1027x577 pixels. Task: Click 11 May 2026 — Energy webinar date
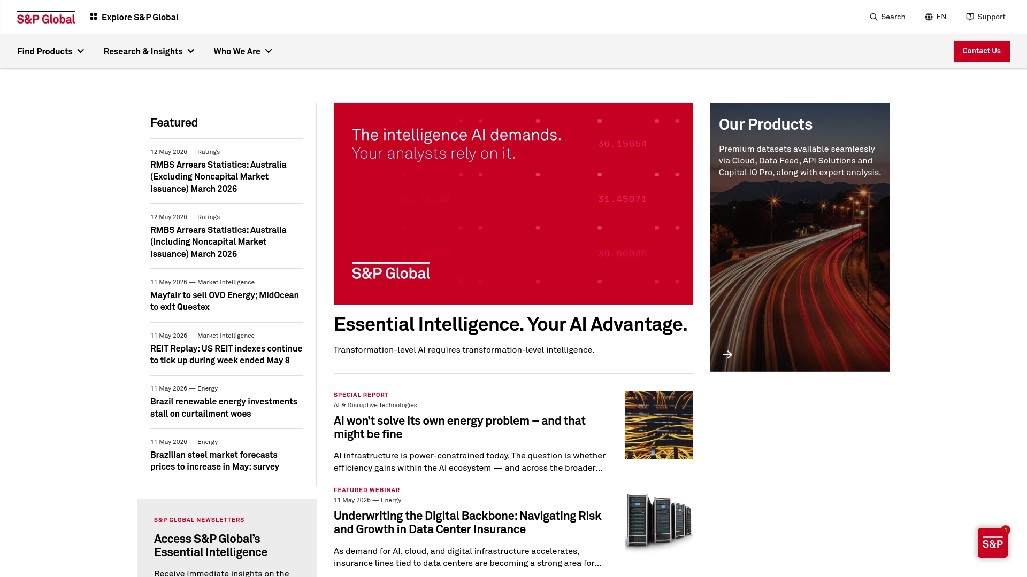point(367,500)
